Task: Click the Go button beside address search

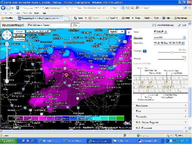Action: pos(75,25)
